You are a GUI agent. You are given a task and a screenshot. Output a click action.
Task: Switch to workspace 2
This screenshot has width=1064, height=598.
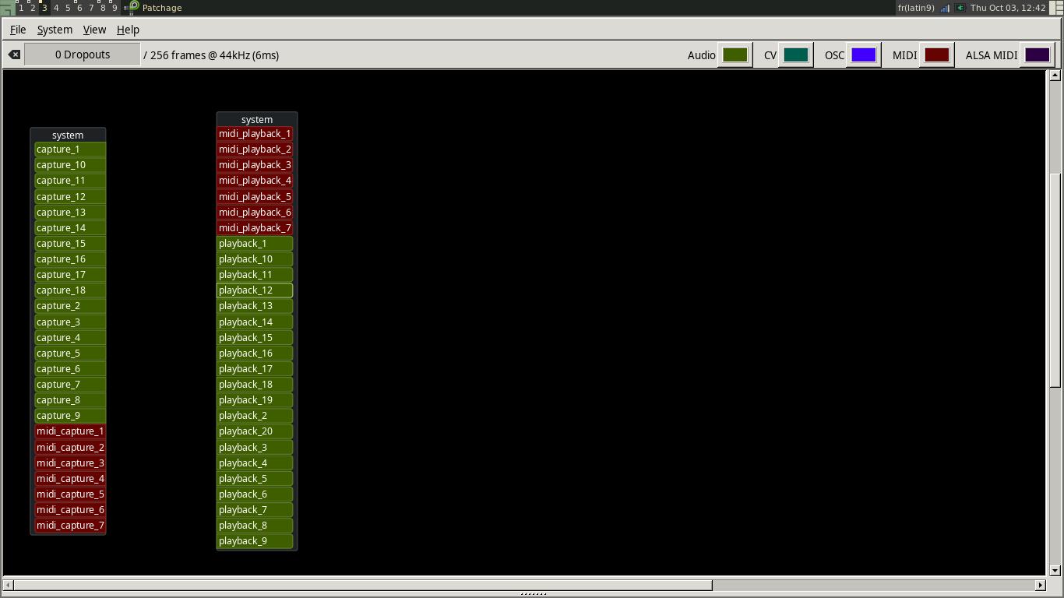(x=33, y=7)
